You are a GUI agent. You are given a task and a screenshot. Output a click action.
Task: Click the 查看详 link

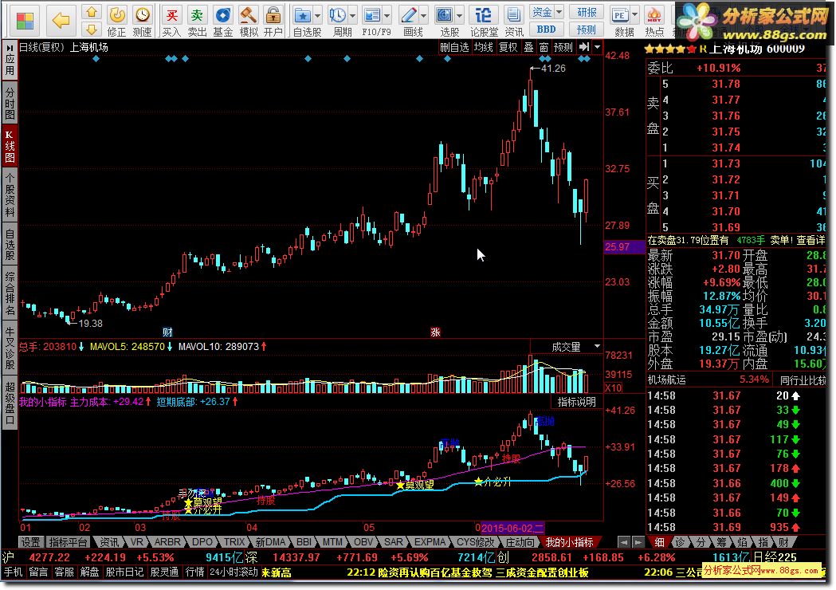(810, 240)
